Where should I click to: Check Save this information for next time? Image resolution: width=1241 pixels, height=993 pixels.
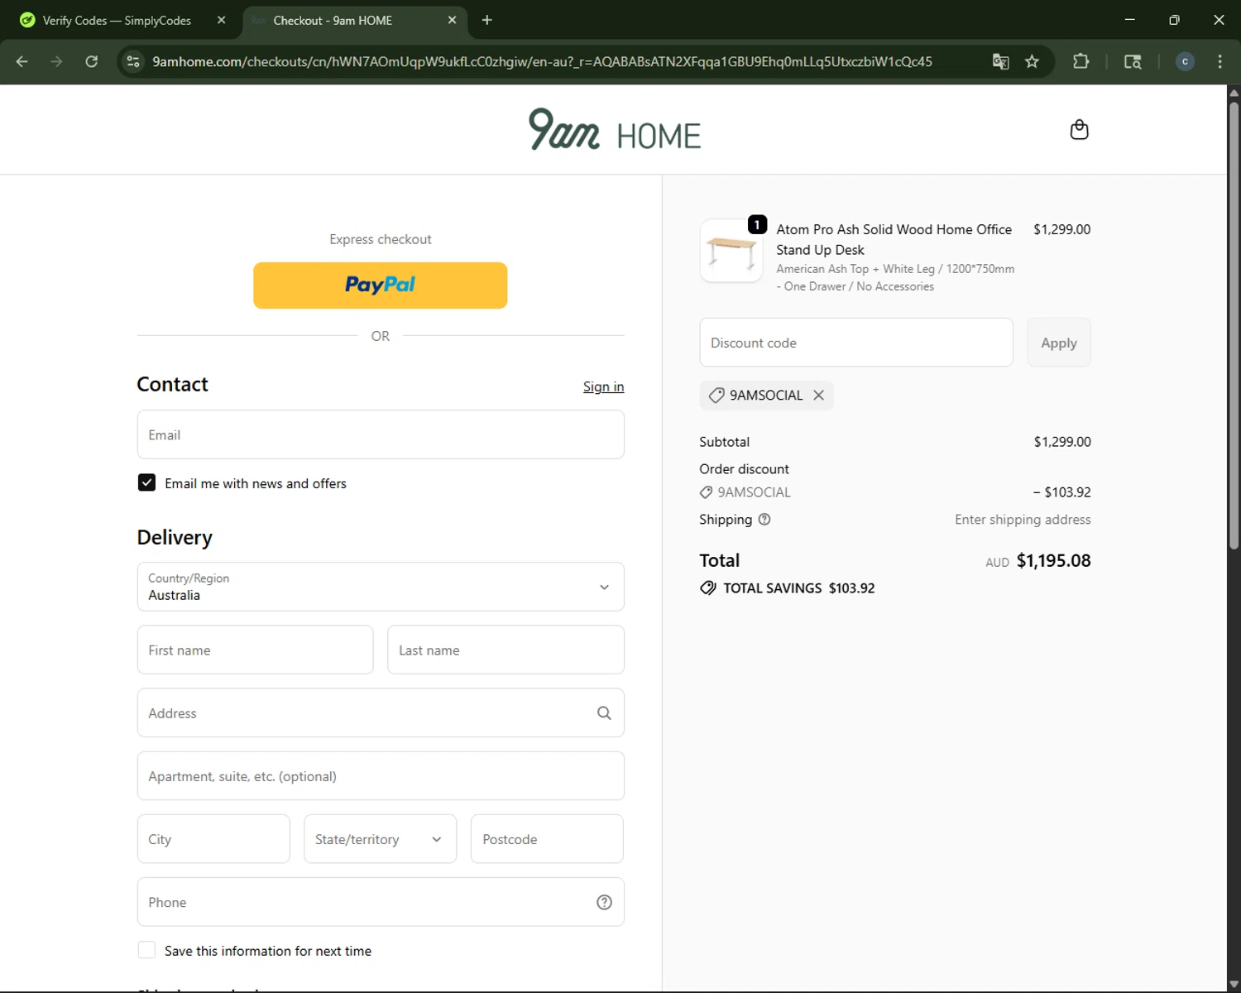point(146,950)
